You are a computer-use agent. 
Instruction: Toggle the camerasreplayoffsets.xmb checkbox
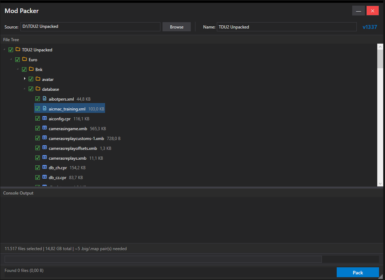coord(38,148)
